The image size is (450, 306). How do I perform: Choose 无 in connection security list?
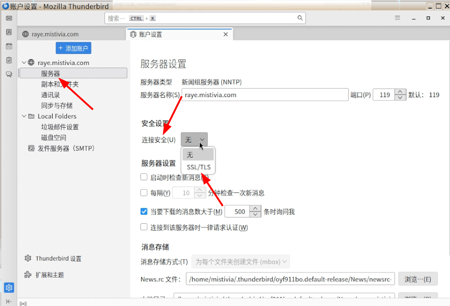coord(198,155)
